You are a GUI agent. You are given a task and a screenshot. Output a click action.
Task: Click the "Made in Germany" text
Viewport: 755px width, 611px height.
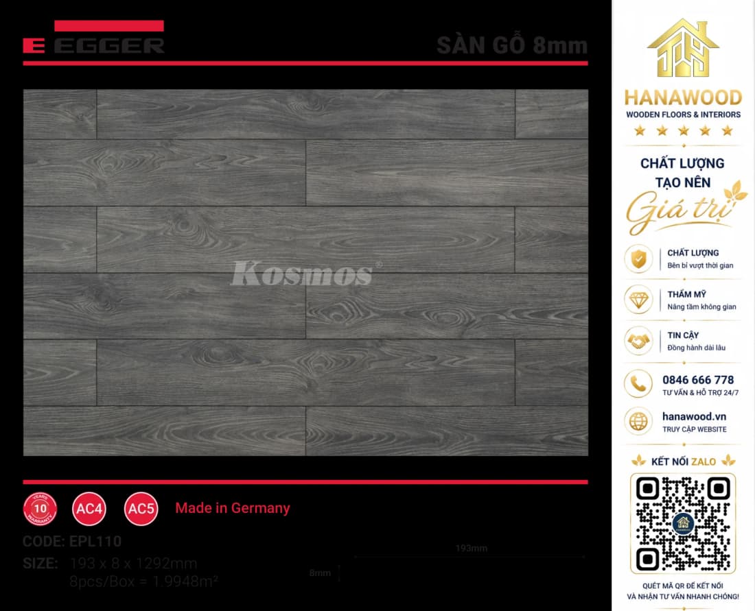click(233, 508)
